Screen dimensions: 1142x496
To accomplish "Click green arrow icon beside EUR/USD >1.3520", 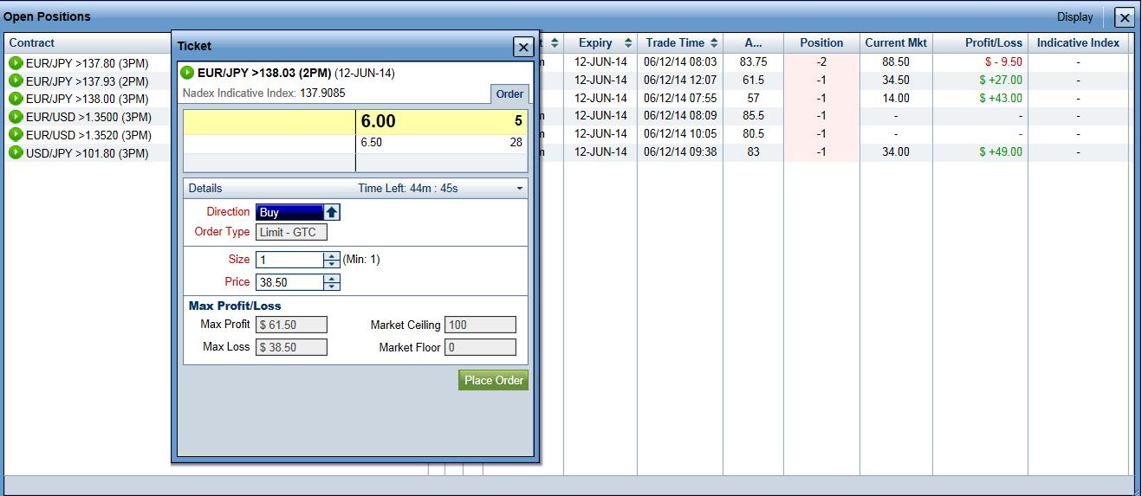I will (x=16, y=135).
